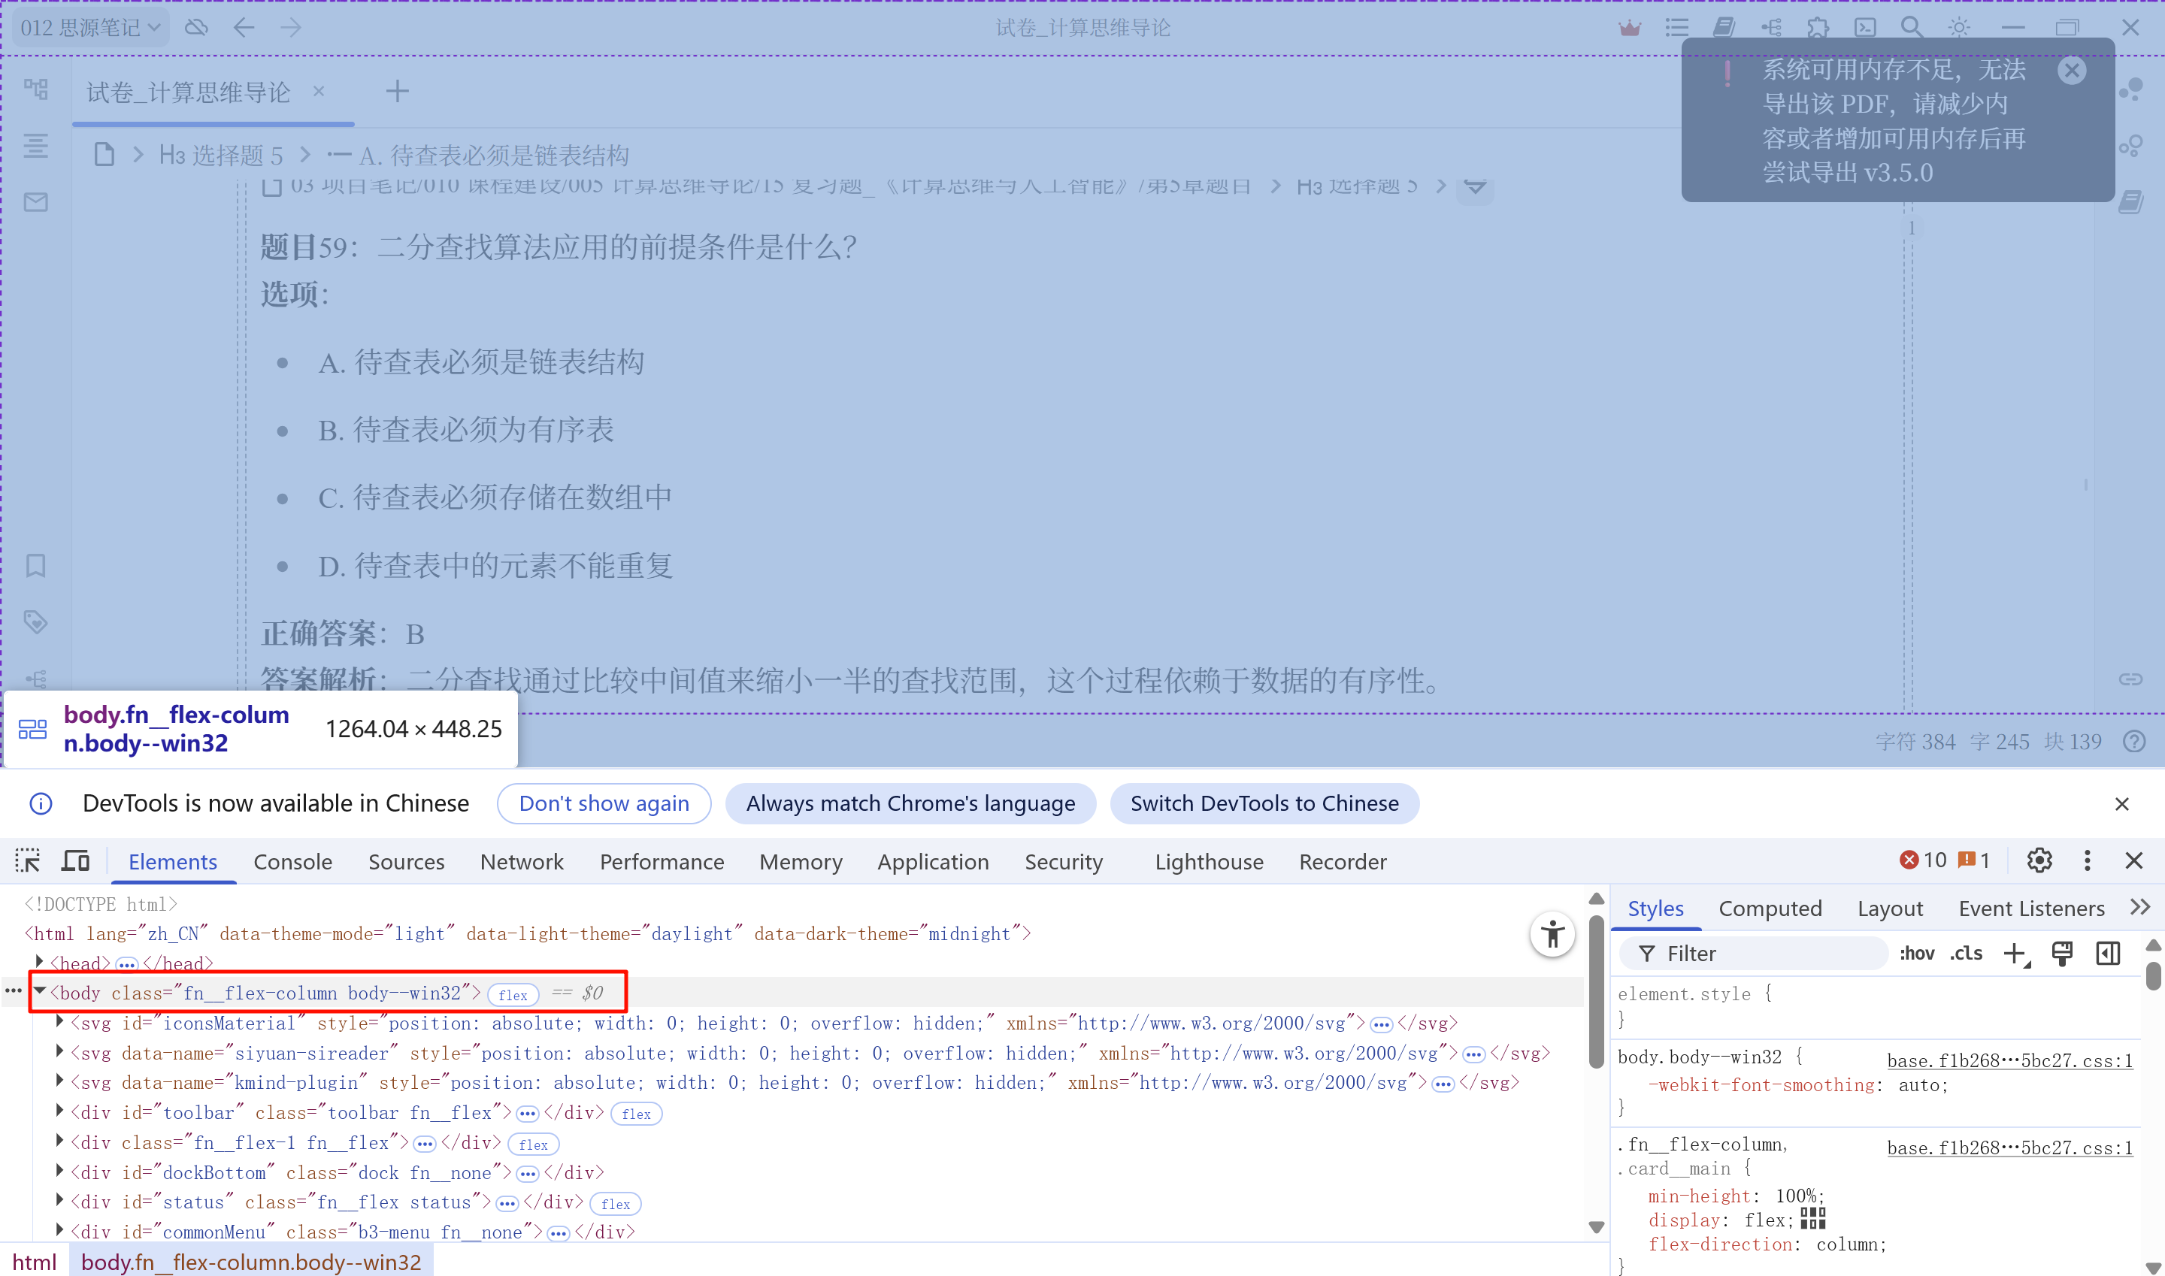Open DevTools settings gear
The height and width of the screenshot is (1276, 2165).
click(2039, 860)
